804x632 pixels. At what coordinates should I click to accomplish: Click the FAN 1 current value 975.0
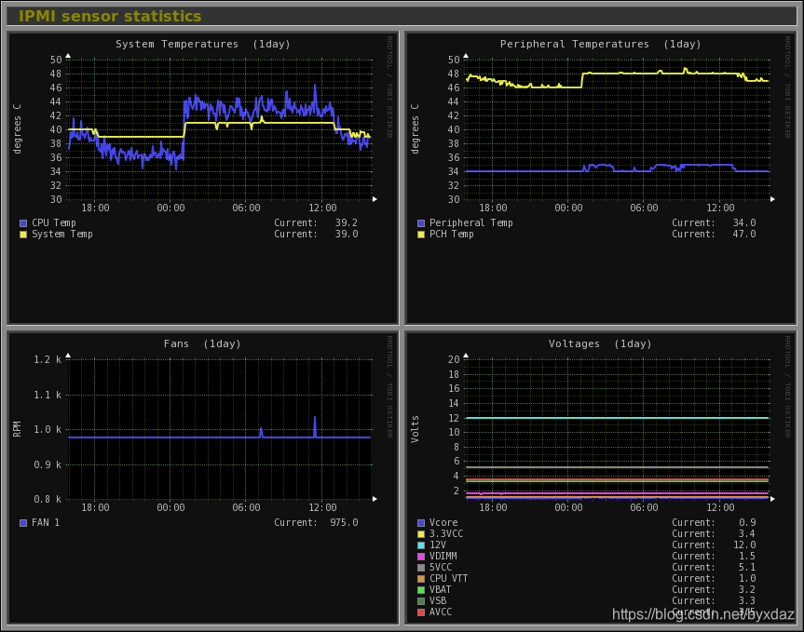coord(344,522)
